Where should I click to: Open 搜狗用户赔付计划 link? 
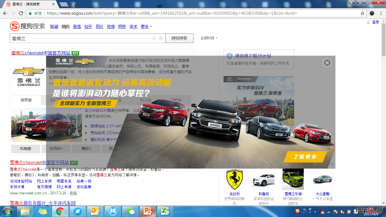253,56
